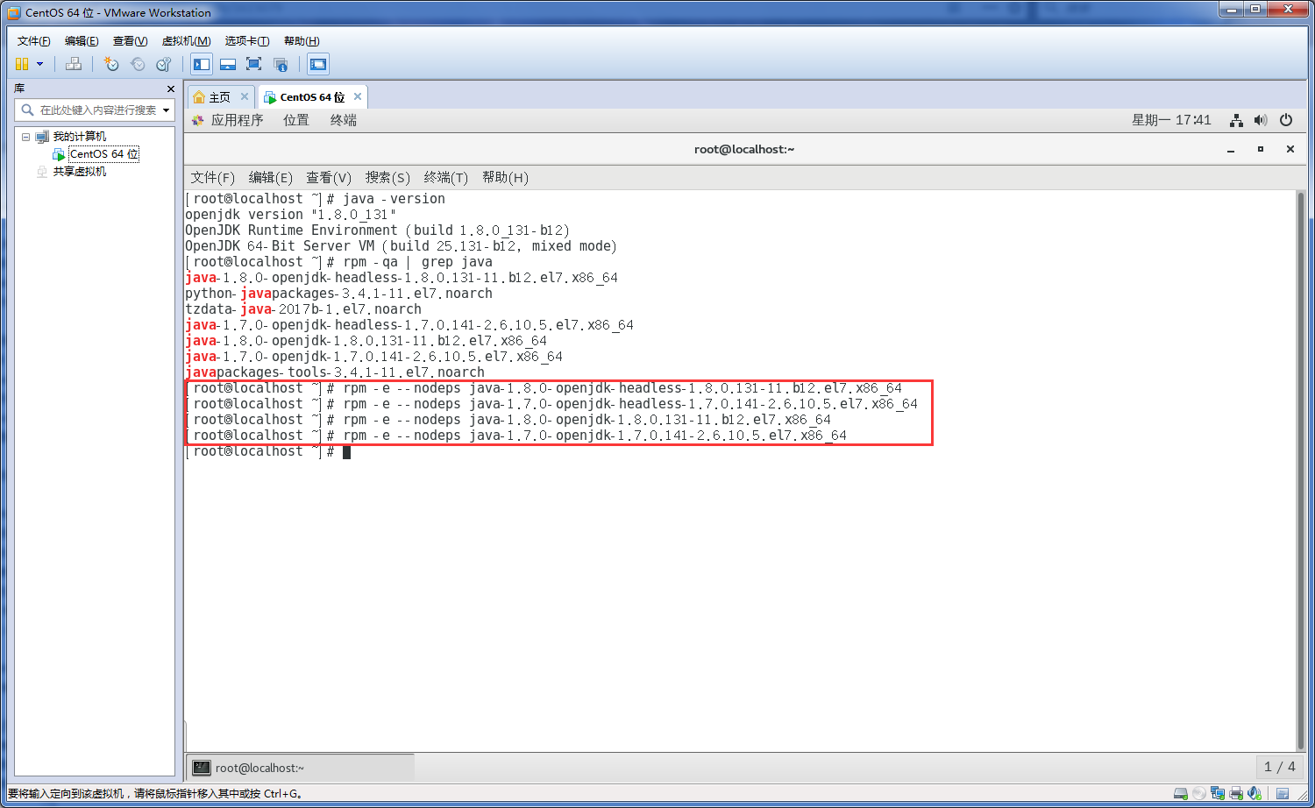Close the CentOS 64 位 tab
The image size is (1315, 808).
(358, 96)
